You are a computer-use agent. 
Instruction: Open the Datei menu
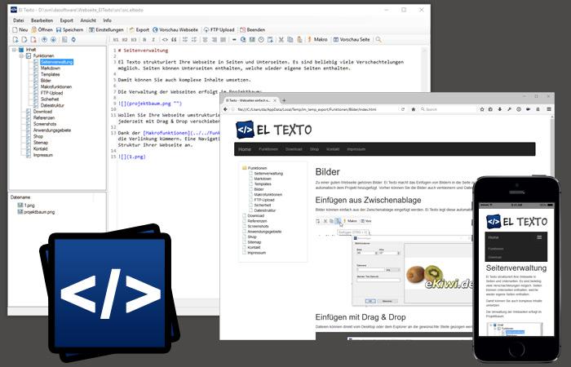tap(19, 20)
